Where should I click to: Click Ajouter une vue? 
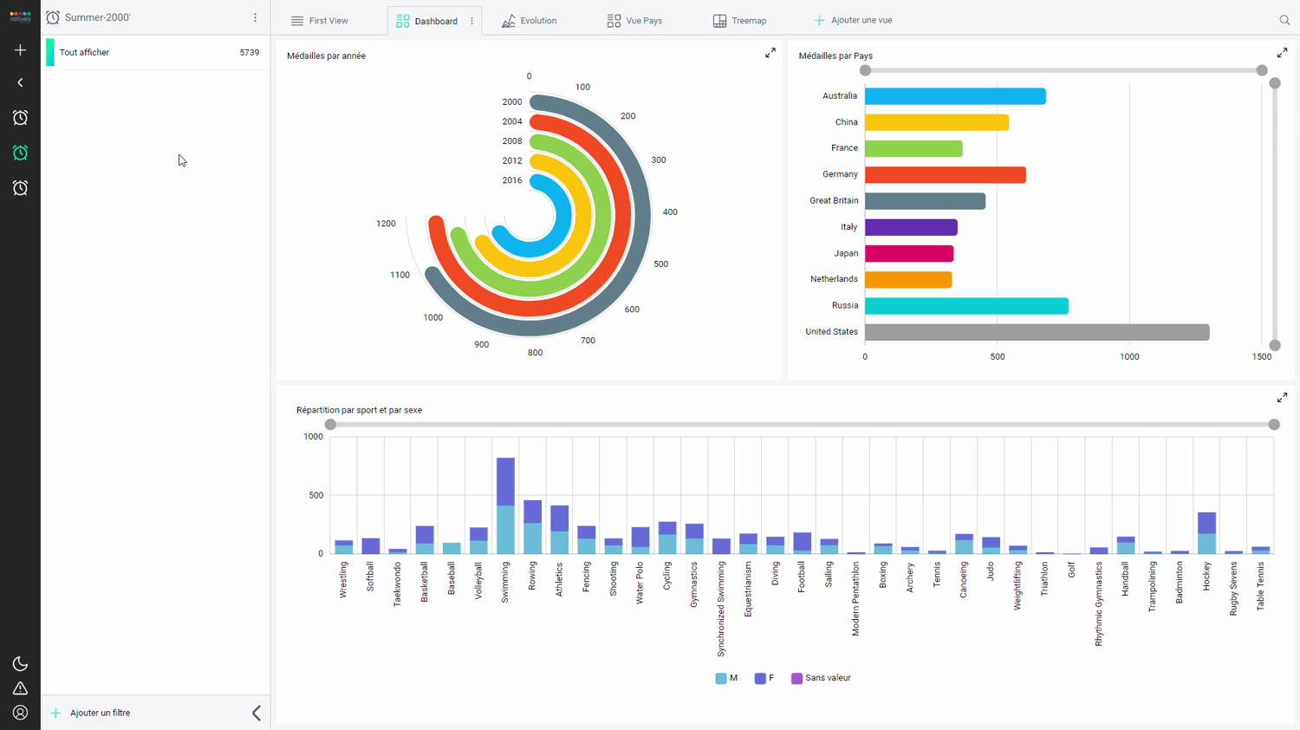(x=853, y=20)
